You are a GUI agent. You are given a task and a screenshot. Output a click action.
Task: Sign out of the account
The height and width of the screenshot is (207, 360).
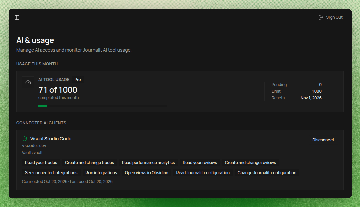coord(331,17)
